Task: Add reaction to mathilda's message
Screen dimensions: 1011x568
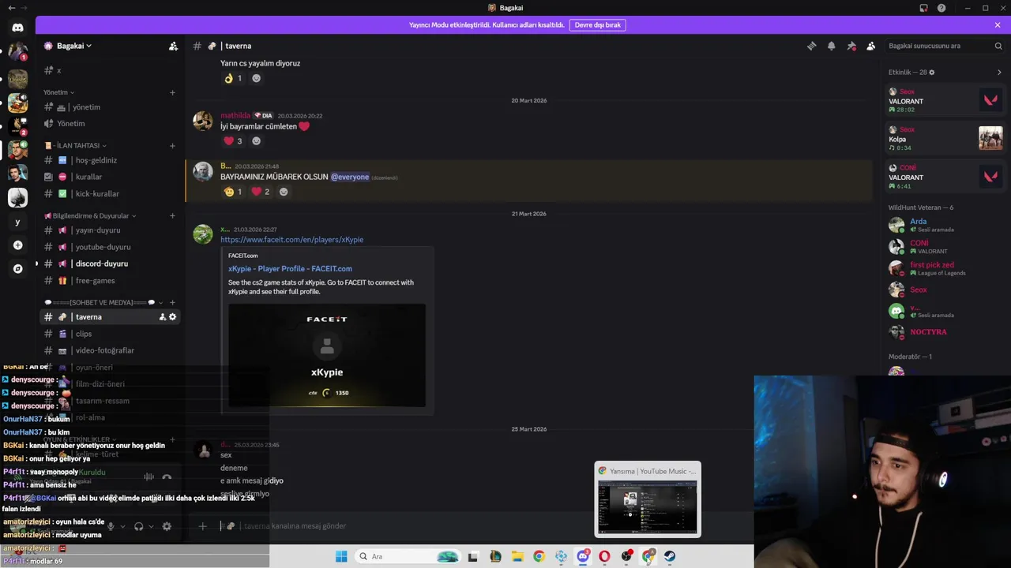Action: 256,141
